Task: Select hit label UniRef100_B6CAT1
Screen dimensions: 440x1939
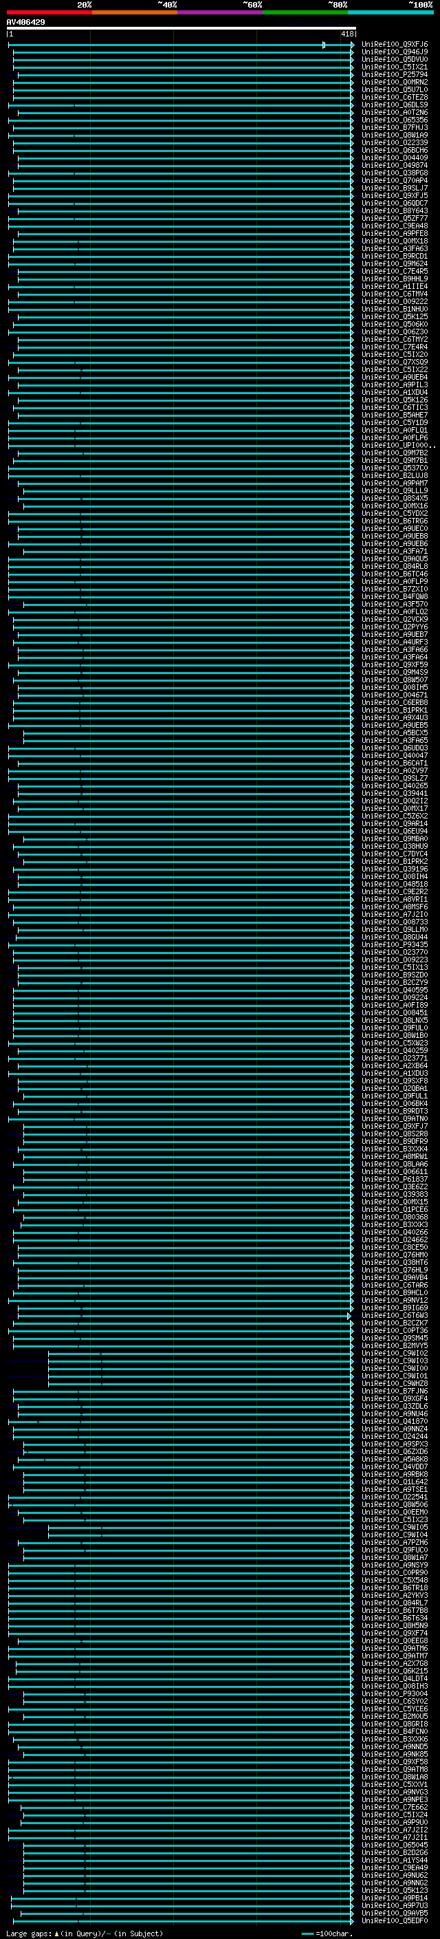Action: [x=395, y=763]
